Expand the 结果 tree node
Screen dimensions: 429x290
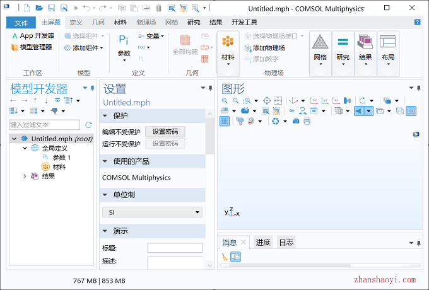click(x=25, y=177)
